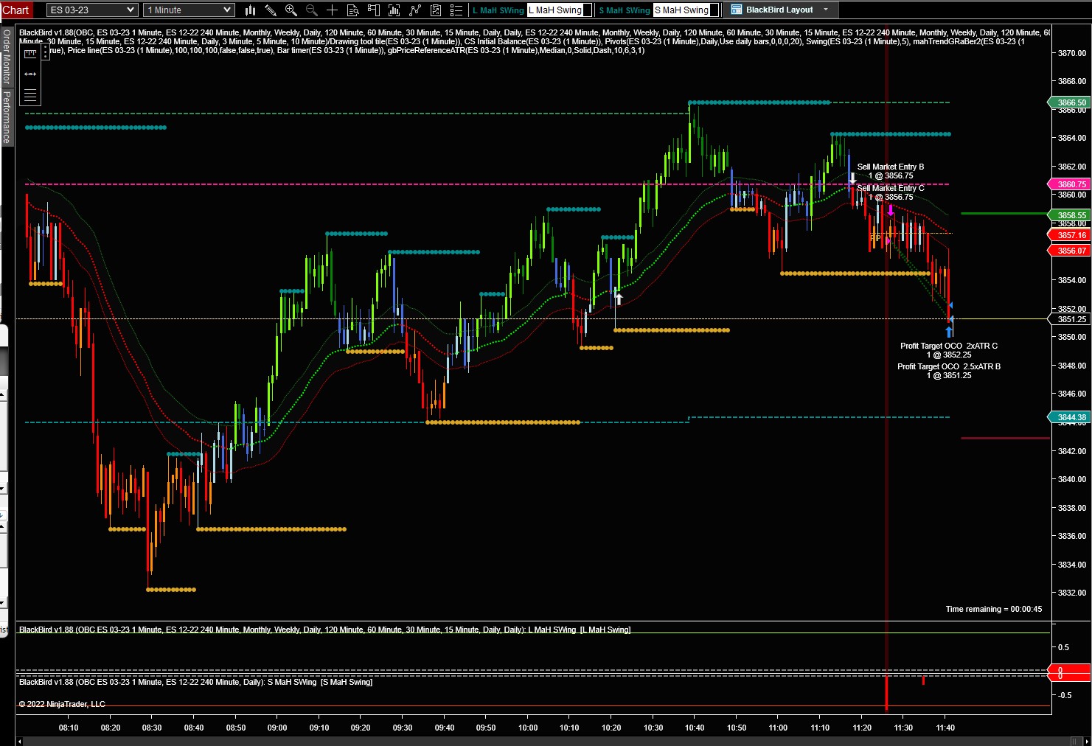Viewport: 1092px width, 746px height.
Task: Open the Performance side tab
Action: coord(7,117)
